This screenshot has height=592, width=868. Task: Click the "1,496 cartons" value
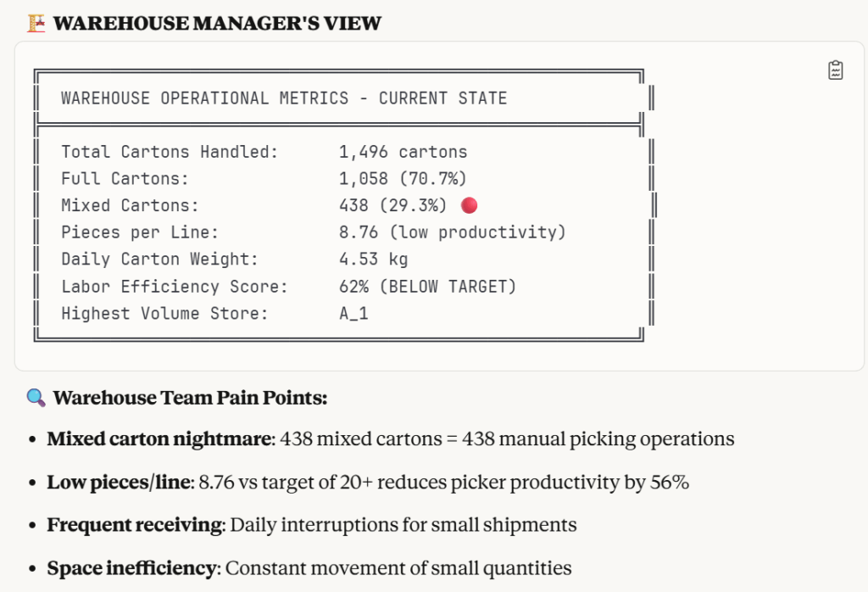click(x=403, y=153)
